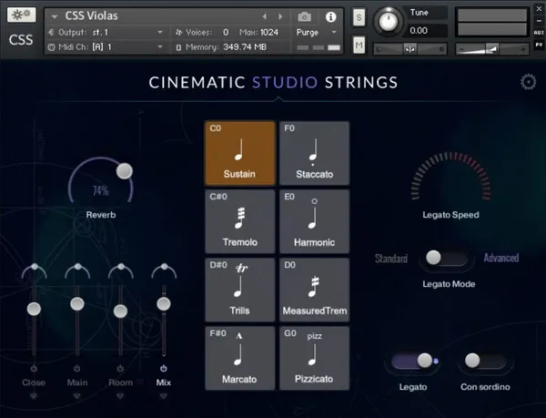Show instrument info via the i icon
Image resolution: width=546 pixels, height=418 pixels.
(330, 16)
